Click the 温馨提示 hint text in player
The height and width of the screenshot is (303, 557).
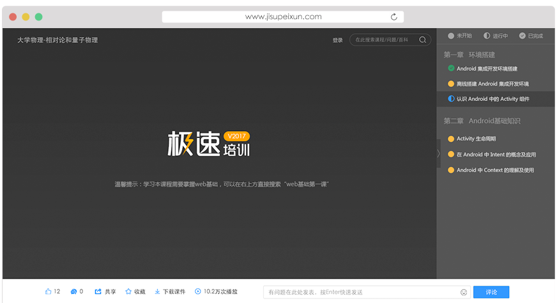pos(221,184)
